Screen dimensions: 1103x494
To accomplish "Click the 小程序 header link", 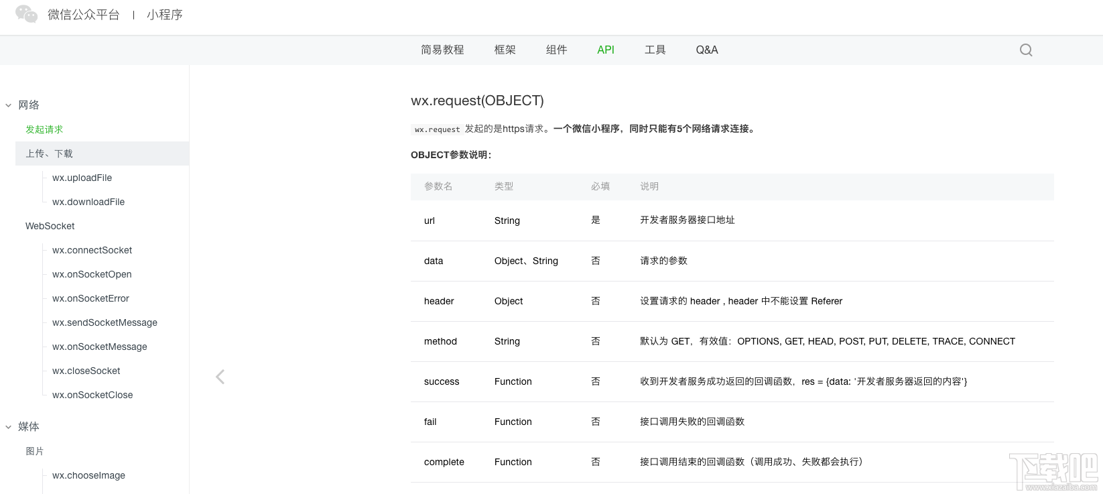I will pos(165,15).
